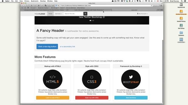The height and width of the screenshot is (105, 188).
Task: Click Safari forward navigation button
Action: pos(25,6)
